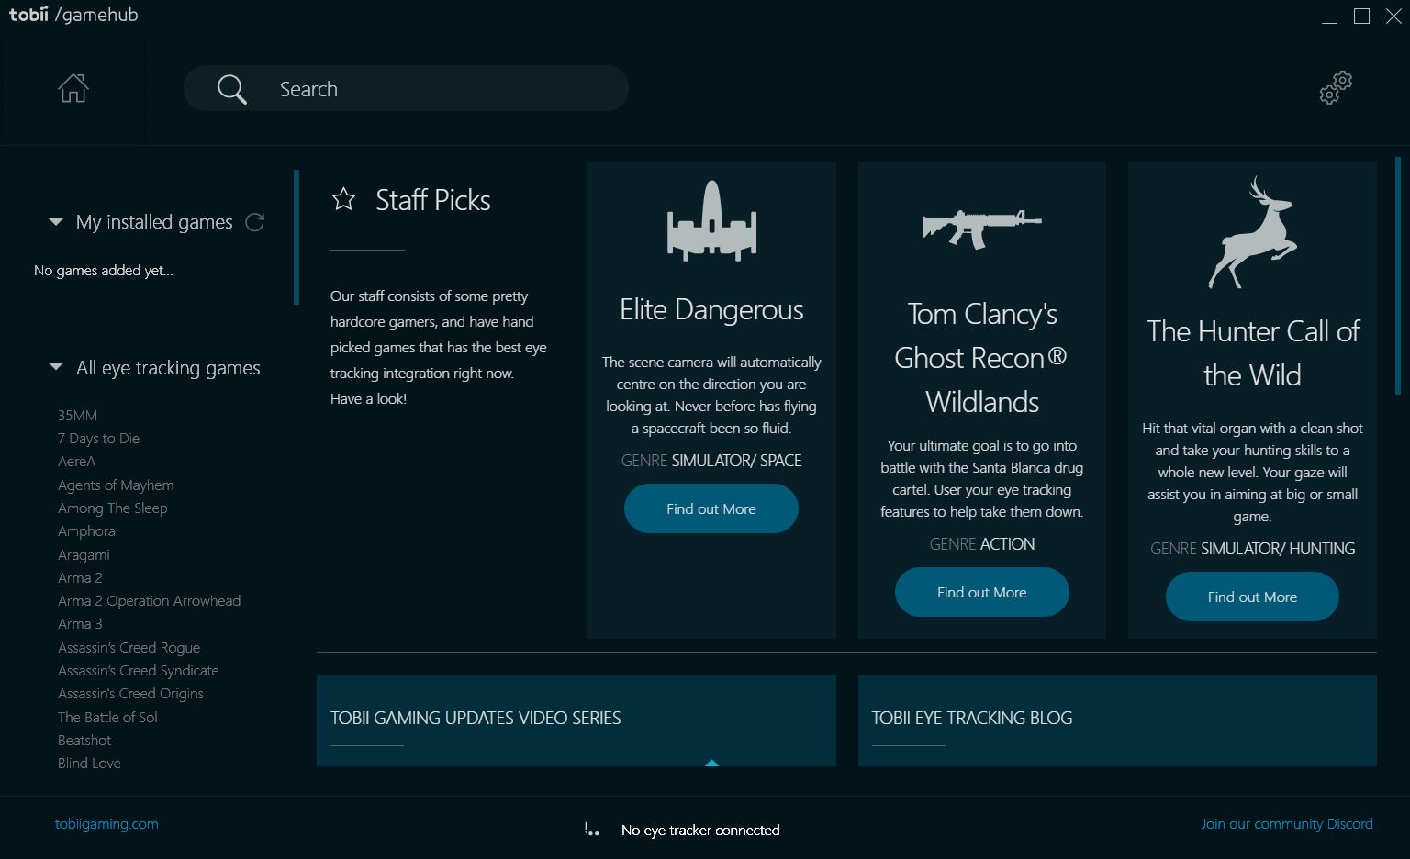Select Amphora in the games list
This screenshot has height=859, width=1410.
tap(86, 530)
